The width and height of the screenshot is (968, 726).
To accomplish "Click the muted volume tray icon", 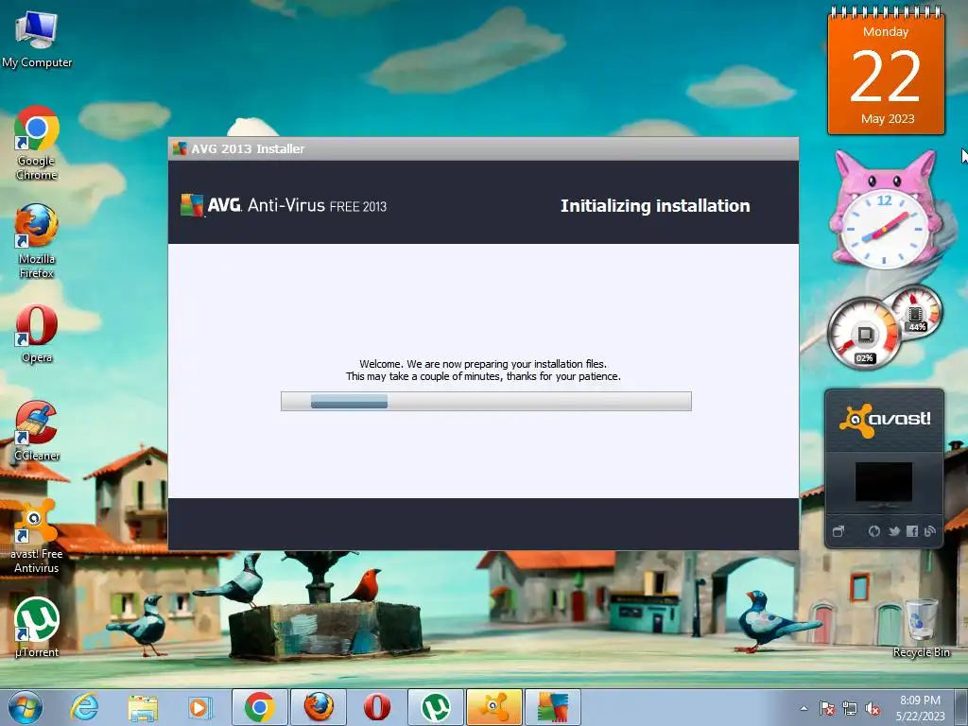I will tap(873, 708).
